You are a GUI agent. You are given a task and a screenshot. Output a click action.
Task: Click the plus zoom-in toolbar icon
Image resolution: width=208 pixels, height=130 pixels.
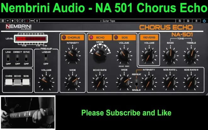point(13,21)
